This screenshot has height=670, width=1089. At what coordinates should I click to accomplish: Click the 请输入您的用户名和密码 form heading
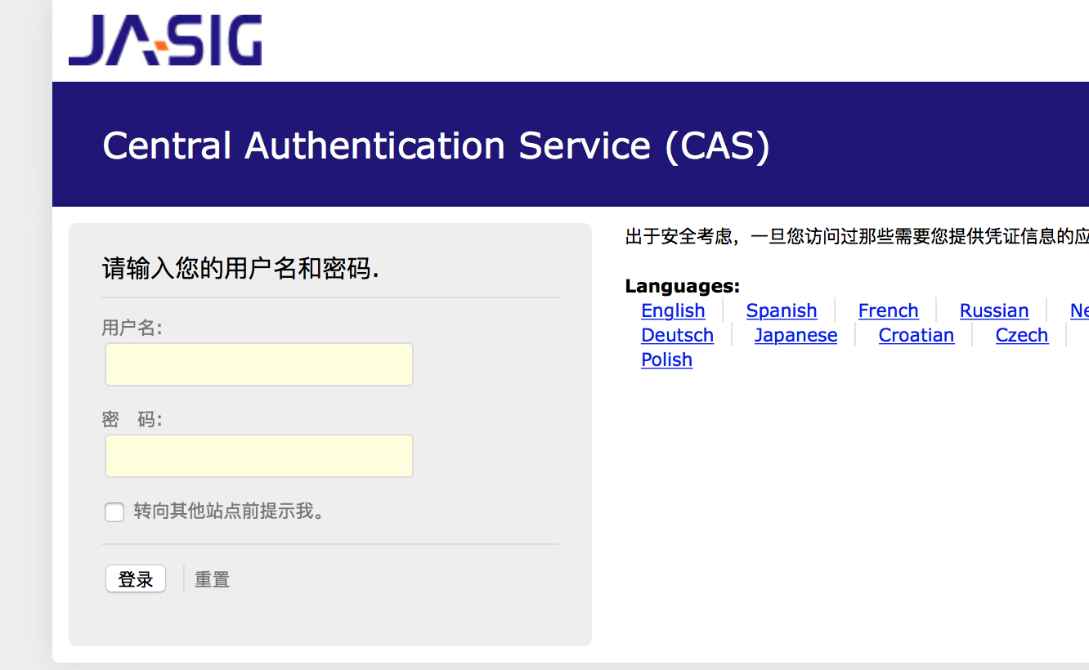pos(240,268)
